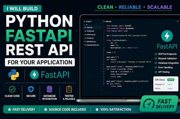Click the star before SOURCE CODE INCLUDED
The width and height of the screenshot is (180, 119).
46,110
